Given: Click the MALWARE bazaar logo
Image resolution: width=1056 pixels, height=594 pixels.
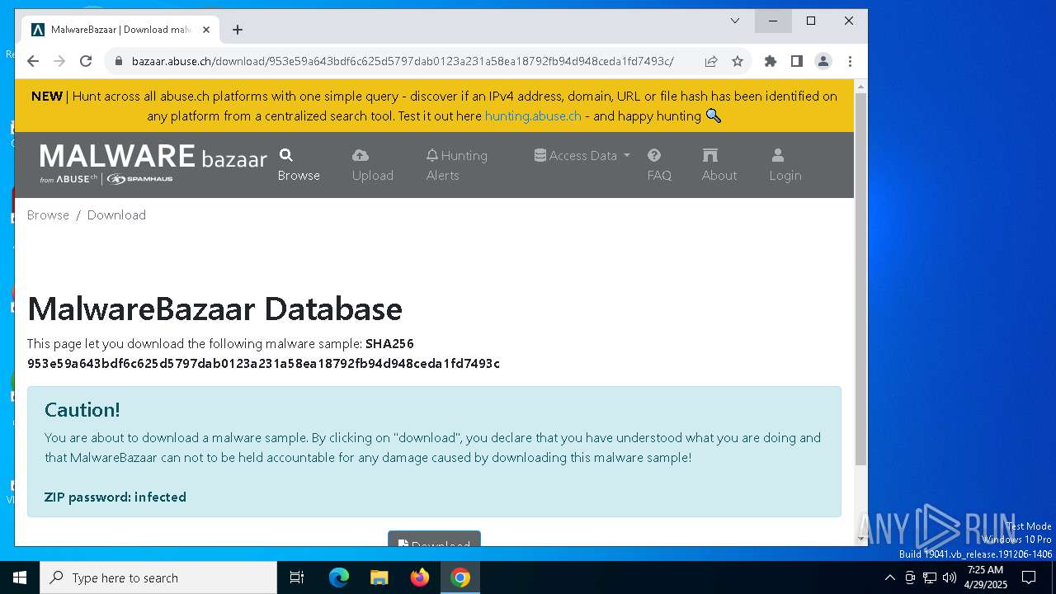Looking at the screenshot, I should click(x=153, y=163).
